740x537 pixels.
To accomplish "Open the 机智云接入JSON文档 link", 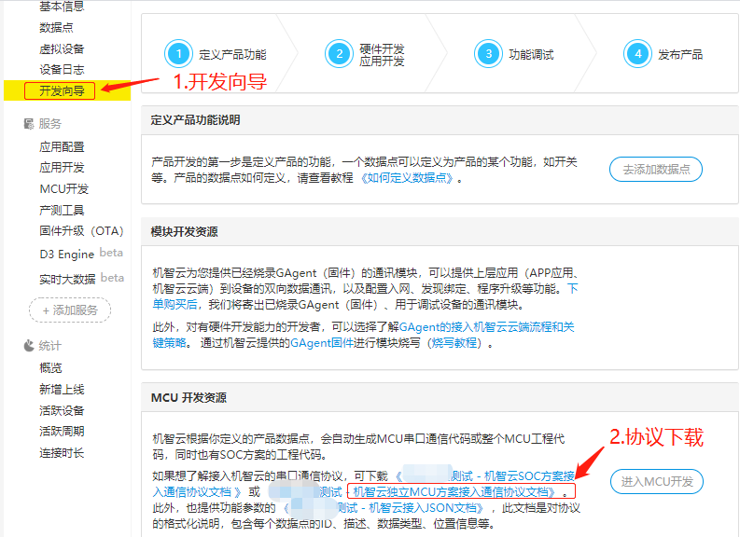I will point(426,508).
